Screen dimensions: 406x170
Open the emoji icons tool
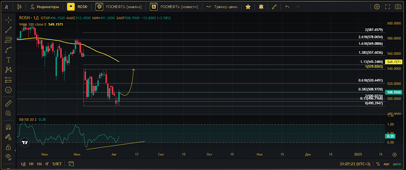point(8,90)
